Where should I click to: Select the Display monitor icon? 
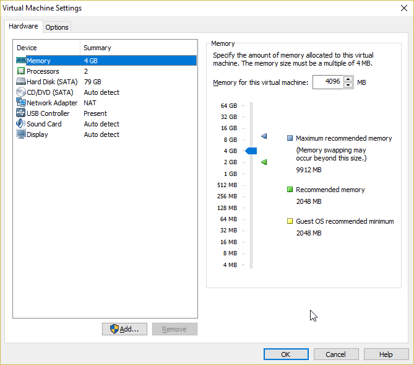(21, 134)
